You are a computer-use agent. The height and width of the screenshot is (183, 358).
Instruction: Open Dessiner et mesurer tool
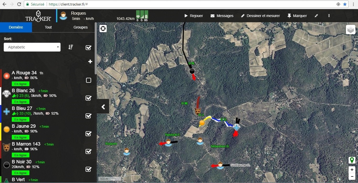point(260,16)
